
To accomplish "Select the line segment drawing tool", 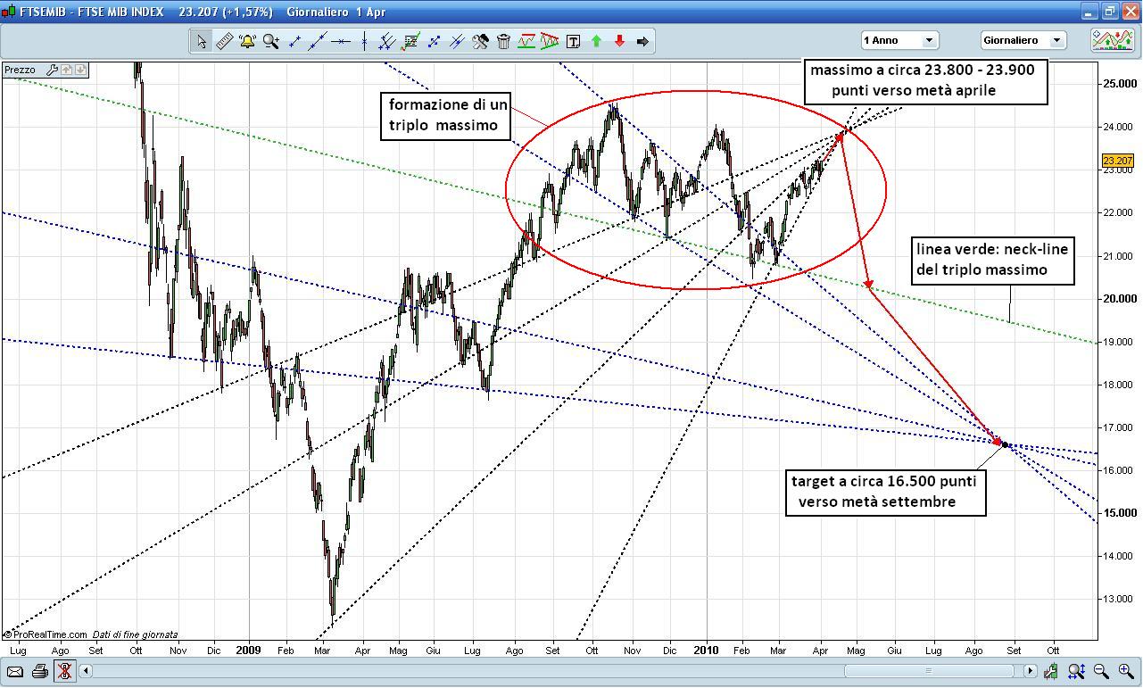I will tap(294, 41).
